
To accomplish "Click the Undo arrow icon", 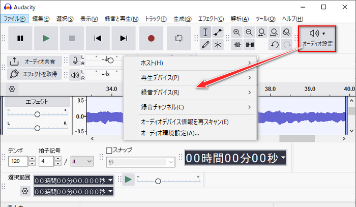I will [x=275, y=45].
